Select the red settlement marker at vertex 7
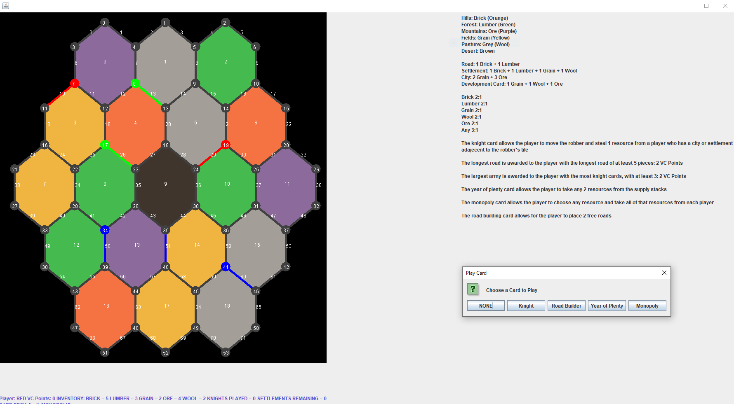 (74, 83)
